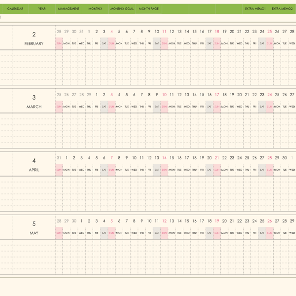Click SAT label under March 2
Image resolution: width=296 pixels, height=296 pixels.
coord(104,107)
